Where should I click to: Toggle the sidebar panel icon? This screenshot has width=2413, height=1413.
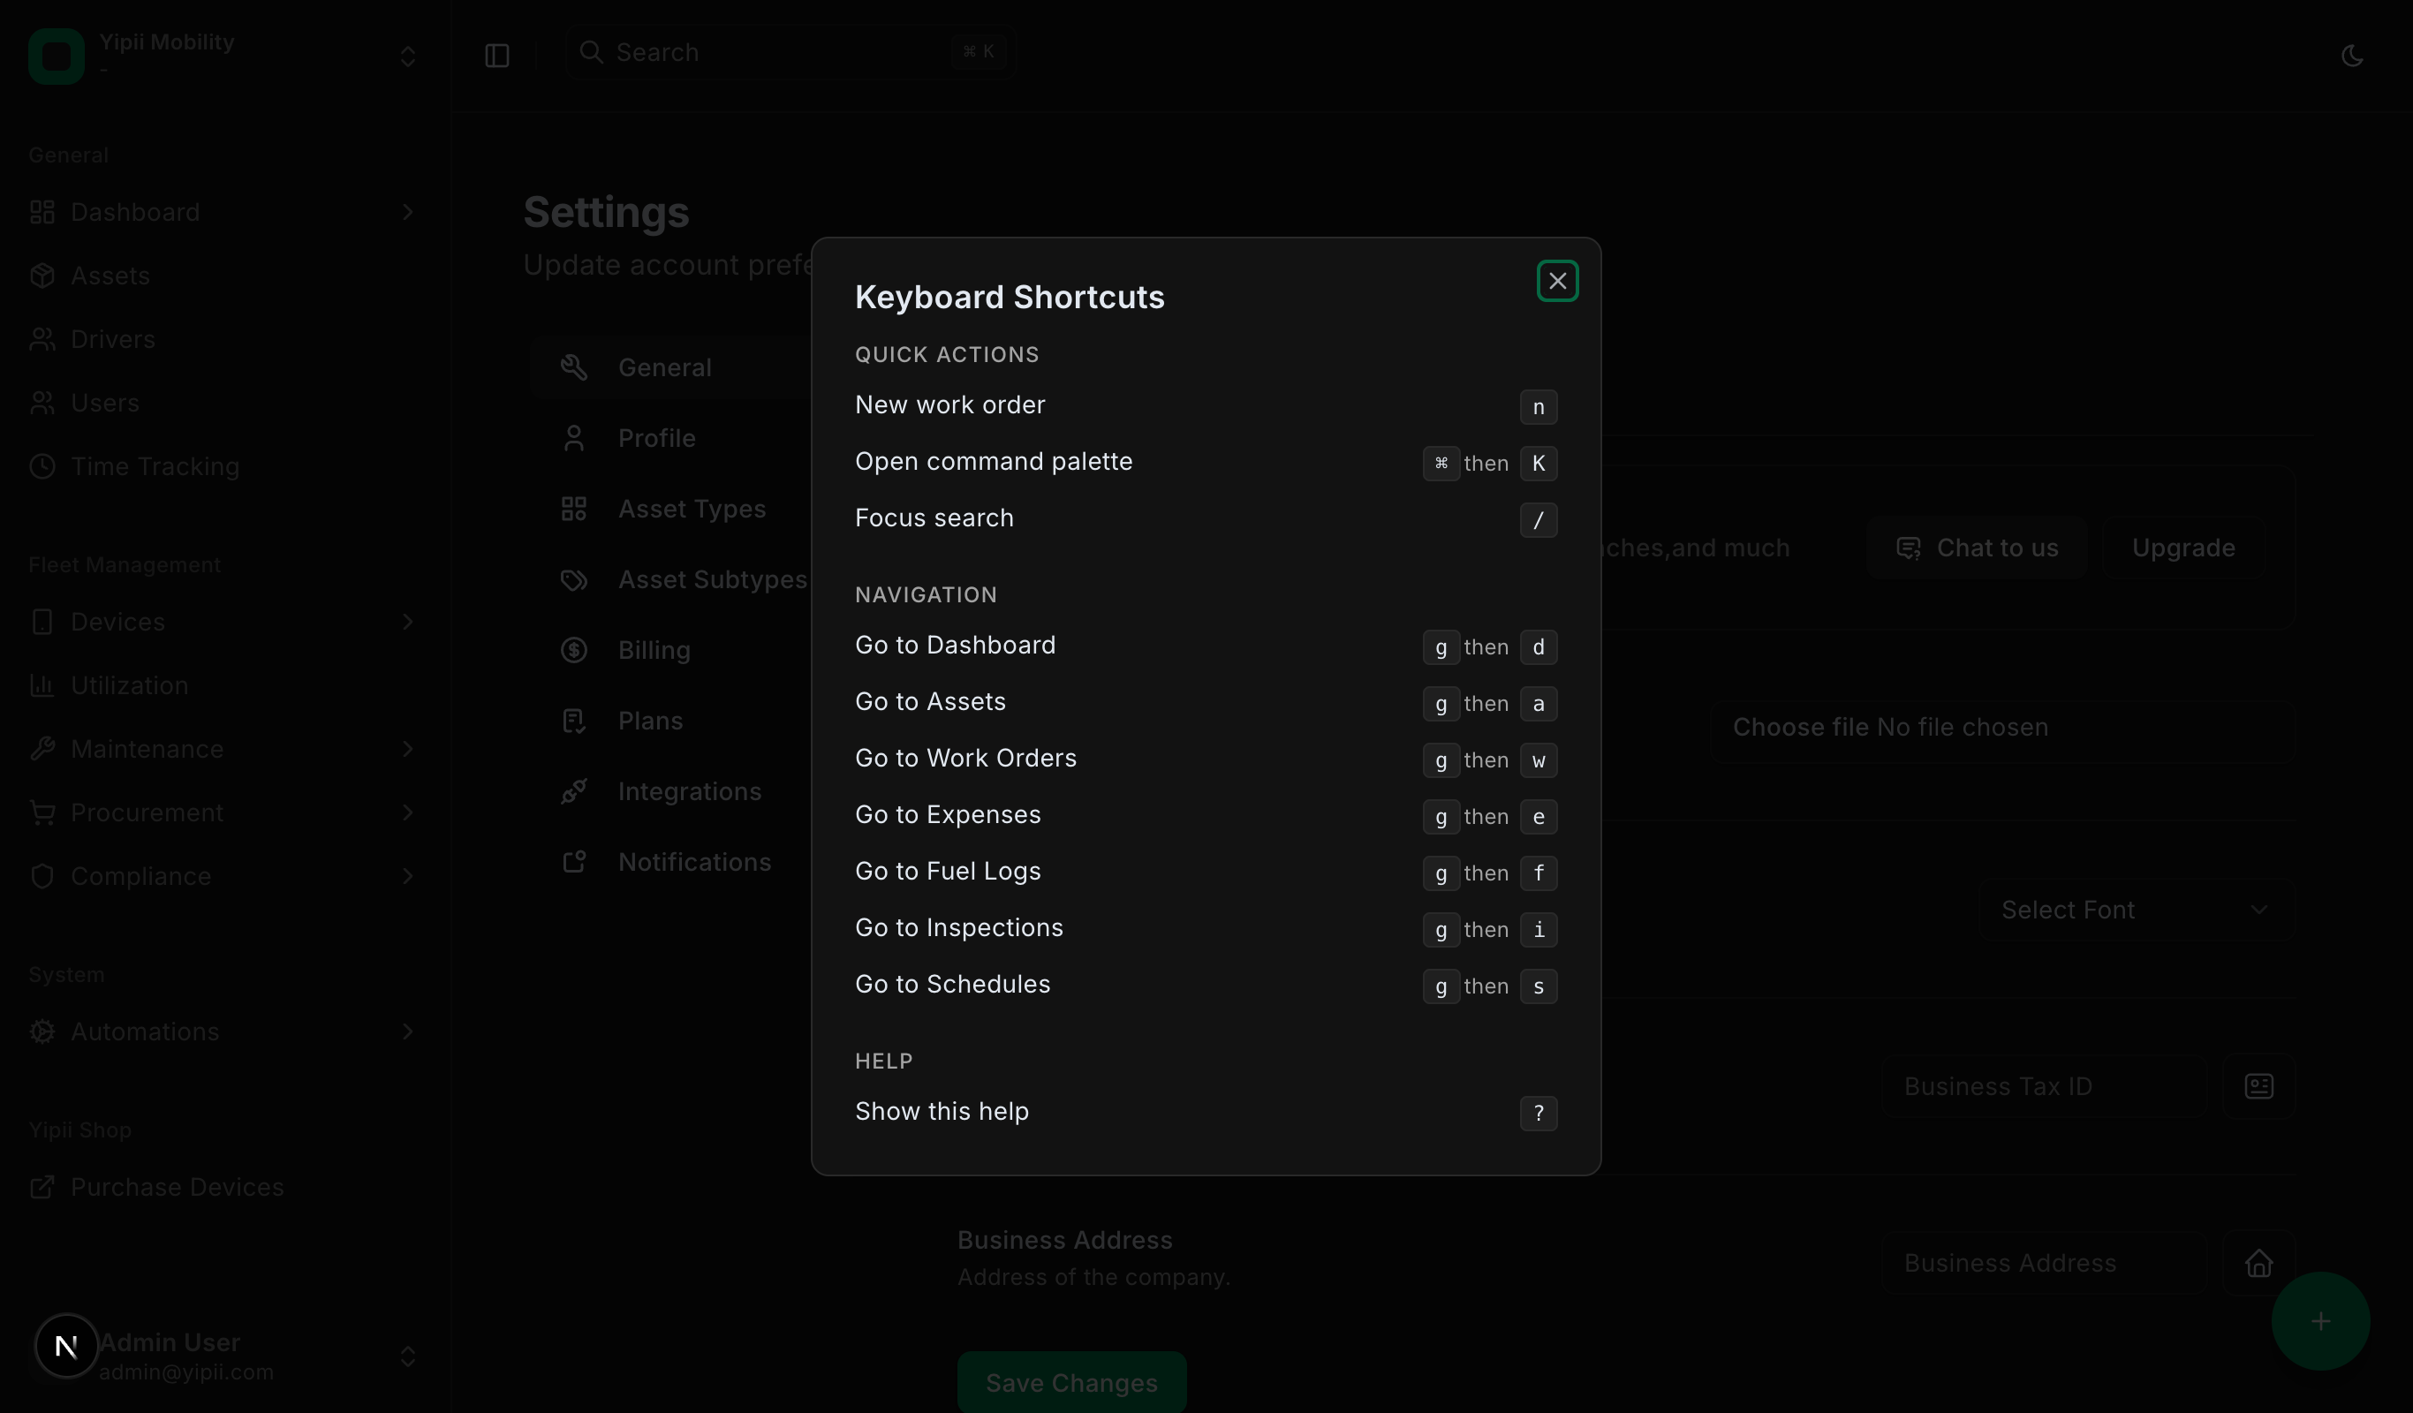497,56
